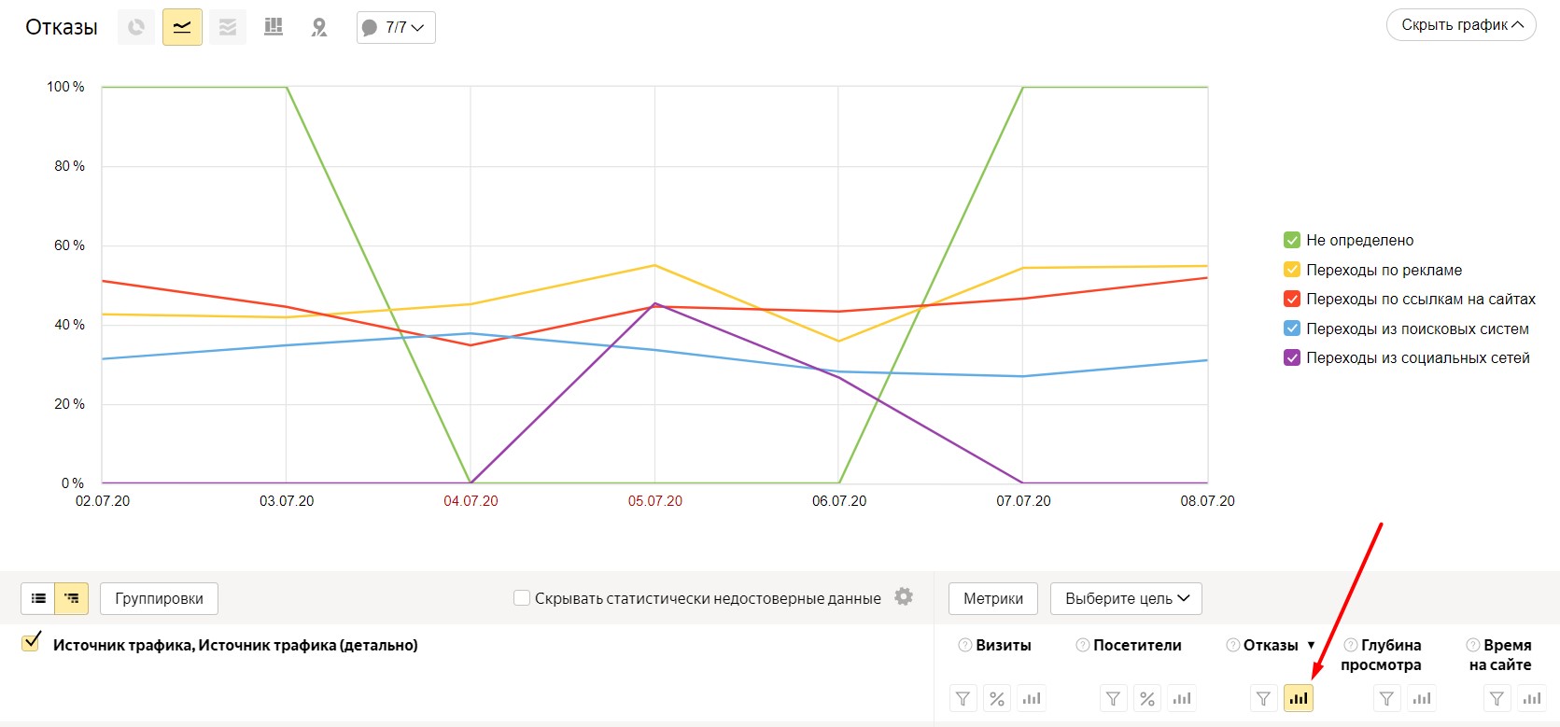This screenshot has height=727, width=1560.
Task: Select the tree table view
Action: pos(72,598)
